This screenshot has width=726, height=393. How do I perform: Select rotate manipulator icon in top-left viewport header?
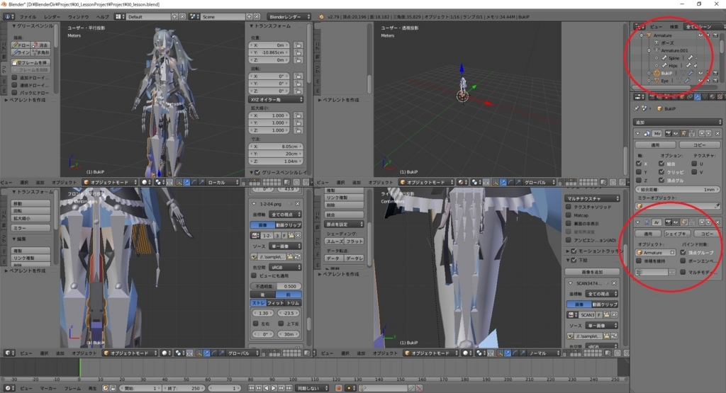(x=194, y=182)
